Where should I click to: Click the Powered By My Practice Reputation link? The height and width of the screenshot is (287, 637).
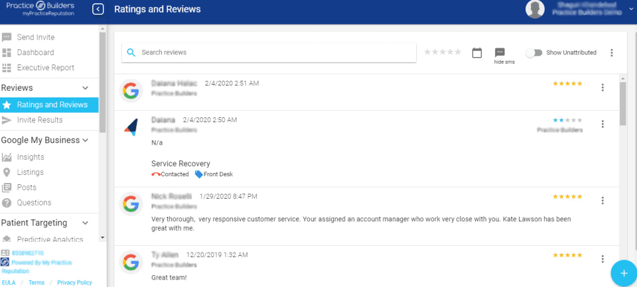click(x=36, y=266)
